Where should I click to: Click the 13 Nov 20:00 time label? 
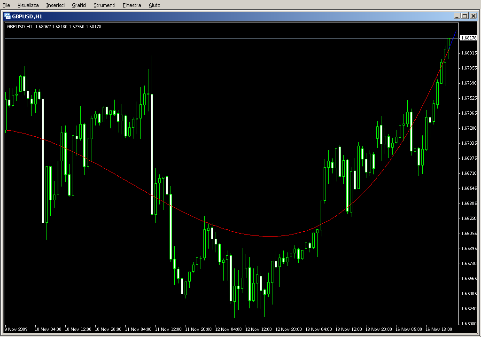click(x=379, y=329)
